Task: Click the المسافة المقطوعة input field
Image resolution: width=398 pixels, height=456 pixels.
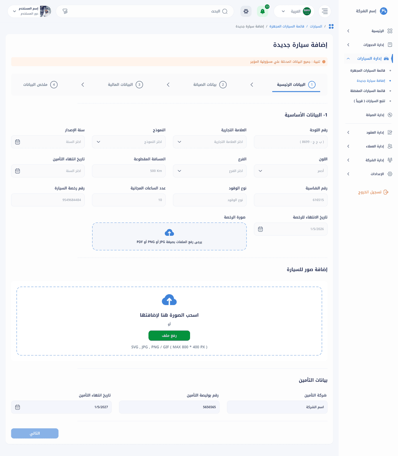Action: pos(129,171)
